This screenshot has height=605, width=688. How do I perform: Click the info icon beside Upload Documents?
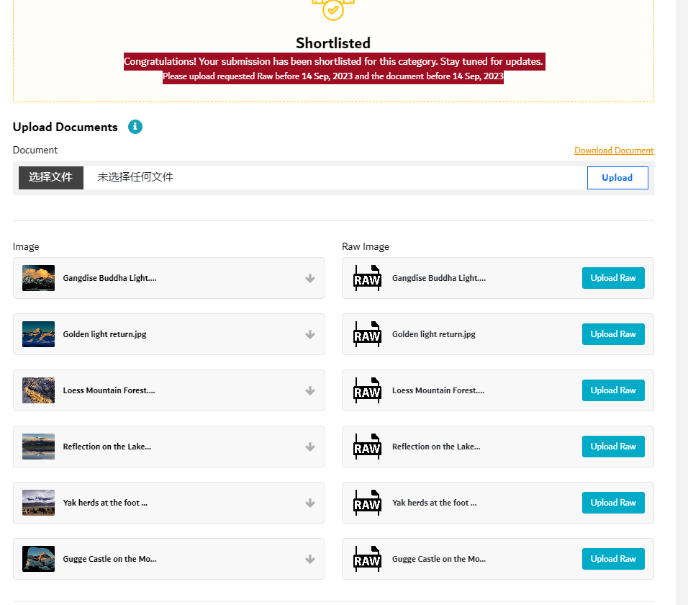point(135,127)
